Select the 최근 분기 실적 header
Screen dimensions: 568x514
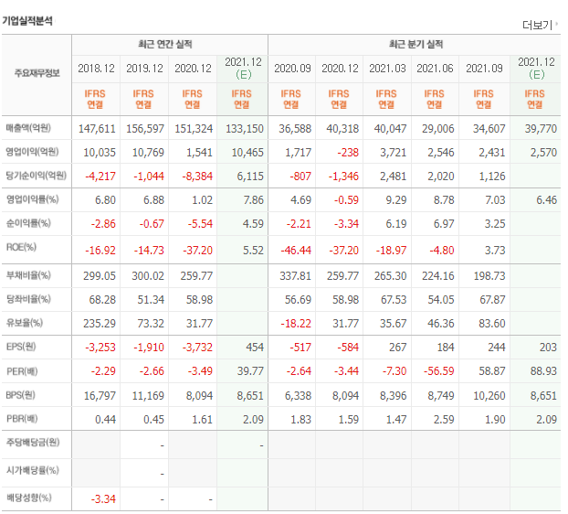pos(415,44)
